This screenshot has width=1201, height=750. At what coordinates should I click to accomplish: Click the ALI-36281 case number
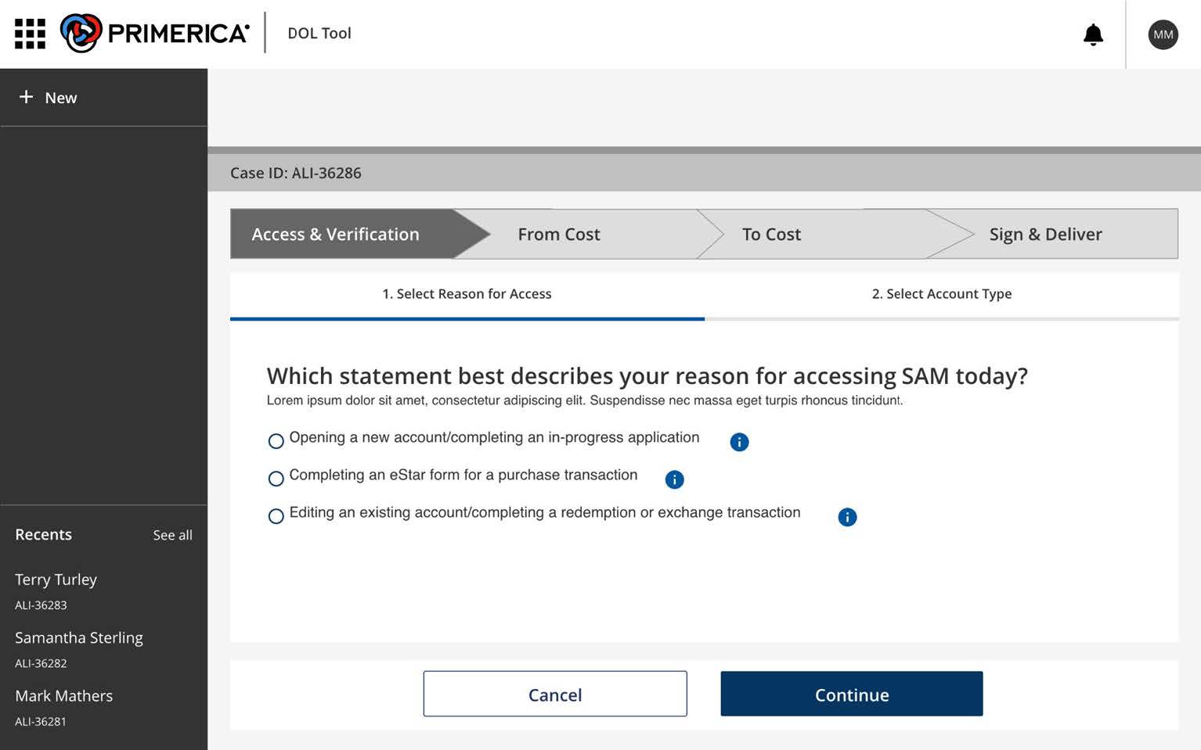click(x=41, y=721)
